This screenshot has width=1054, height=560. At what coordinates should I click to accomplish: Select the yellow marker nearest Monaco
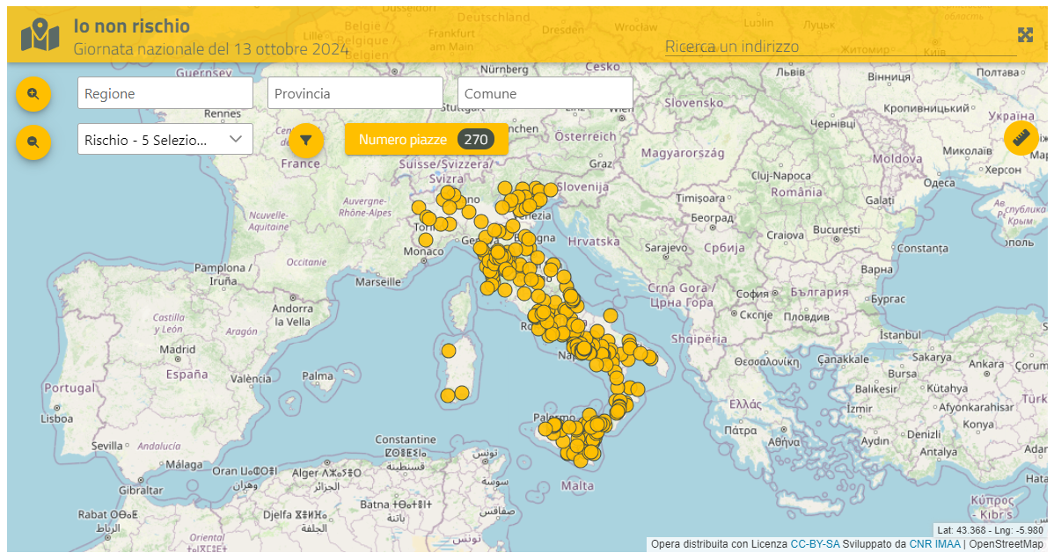[x=426, y=239]
